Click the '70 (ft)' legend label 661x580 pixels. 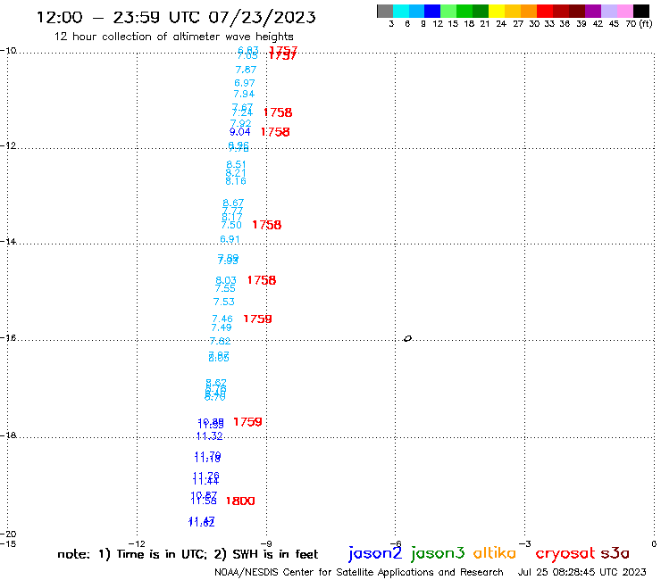pyautogui.click(x=639, y=23)
